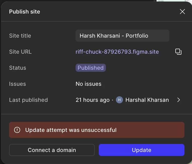Click the Harshal Kharsan publisher name
Screen dimensions: 192x164
[x=147, y=100]
